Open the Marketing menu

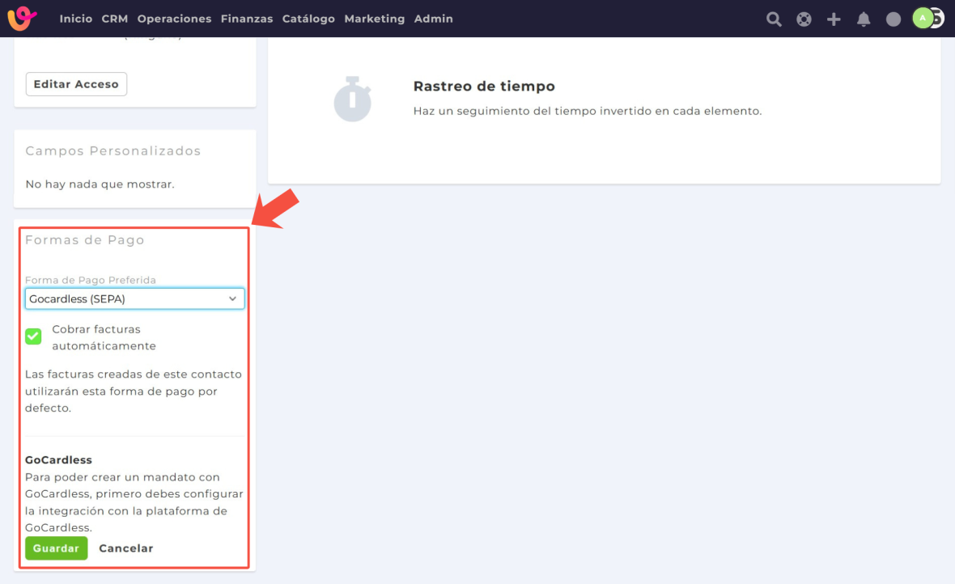[374, 19]
